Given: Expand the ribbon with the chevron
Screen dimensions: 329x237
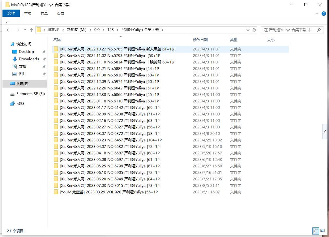Looking at the screenshot, I should point(317,14).
